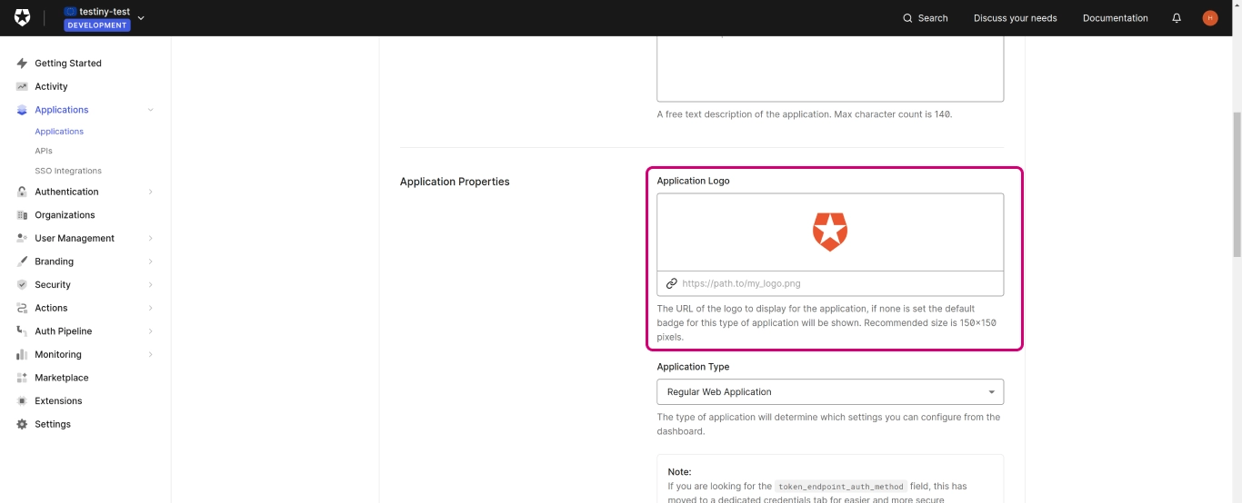The width and height of the screenshot is (1242, 503).
Task: Go to SSO Integrations submenu item
Action: click(x=68, y=171)
